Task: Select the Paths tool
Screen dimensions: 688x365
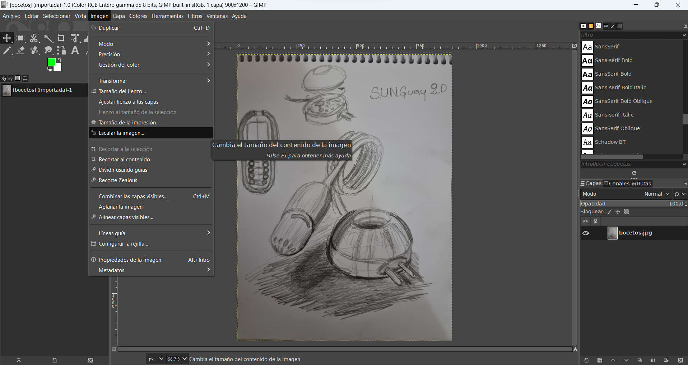Action: [61, 51]
